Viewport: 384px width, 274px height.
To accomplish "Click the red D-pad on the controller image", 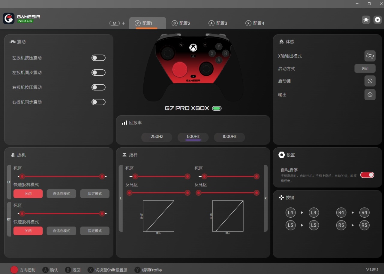I will pos(180,69).
